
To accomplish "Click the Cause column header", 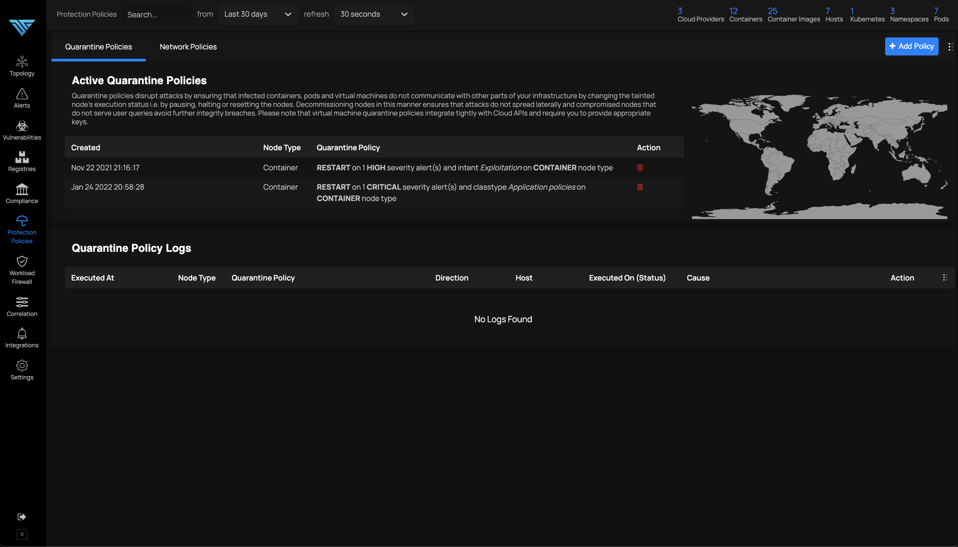I will [x=698, y=278].
